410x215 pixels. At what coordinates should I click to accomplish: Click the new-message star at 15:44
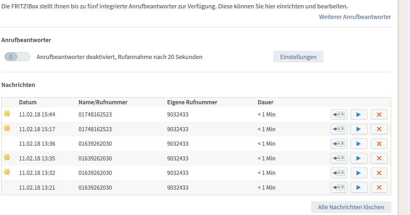tap(7, 114)
